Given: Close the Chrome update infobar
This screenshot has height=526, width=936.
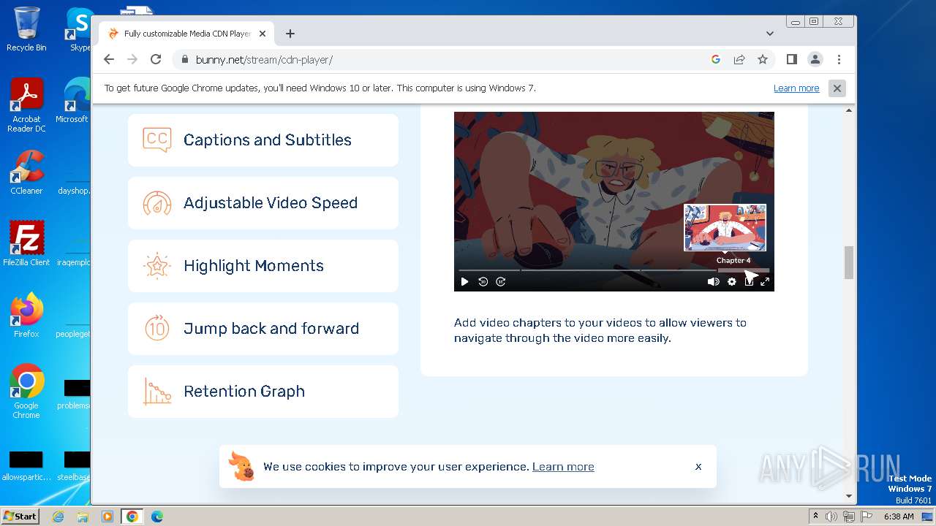Looking at the screenshot, I should coord(837,88).
